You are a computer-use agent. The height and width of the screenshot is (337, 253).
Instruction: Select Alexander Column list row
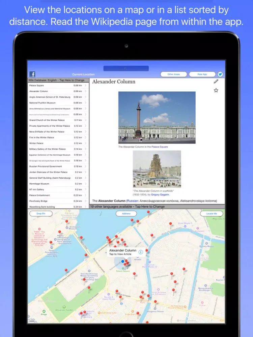pyautogui.click(x=58, y=91)
